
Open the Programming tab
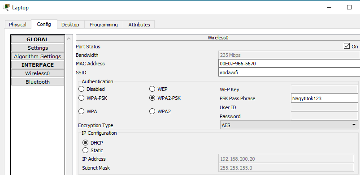[104, 25]
